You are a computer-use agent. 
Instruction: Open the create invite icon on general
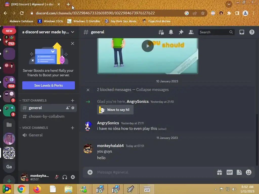[68, 108]
